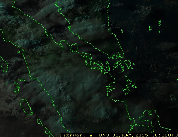Select the 08.MAY.2025 date stamp
Screen dimensions: 178x137
click(x=130, y=135)
